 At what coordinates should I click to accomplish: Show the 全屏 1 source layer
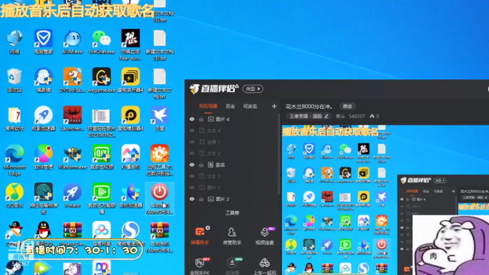[x=192, y=142]
